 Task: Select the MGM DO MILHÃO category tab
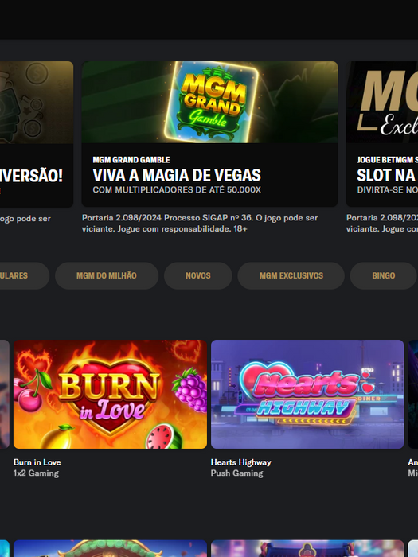[107, 275]
